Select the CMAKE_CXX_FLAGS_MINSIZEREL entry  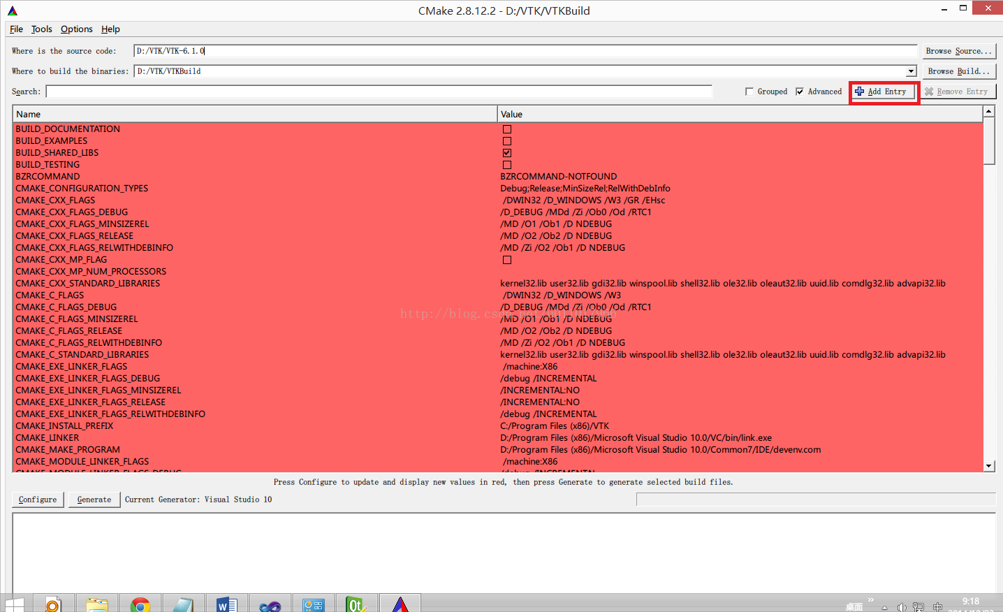[82, 224]
